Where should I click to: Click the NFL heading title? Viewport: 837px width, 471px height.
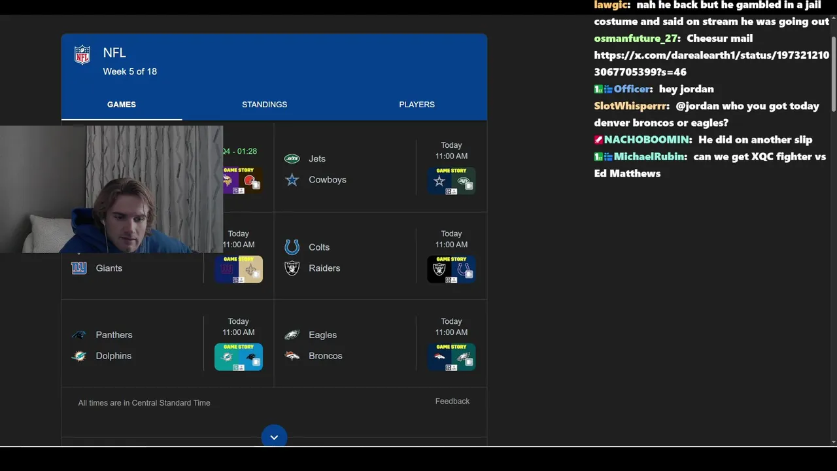click(x=114, y=52)
